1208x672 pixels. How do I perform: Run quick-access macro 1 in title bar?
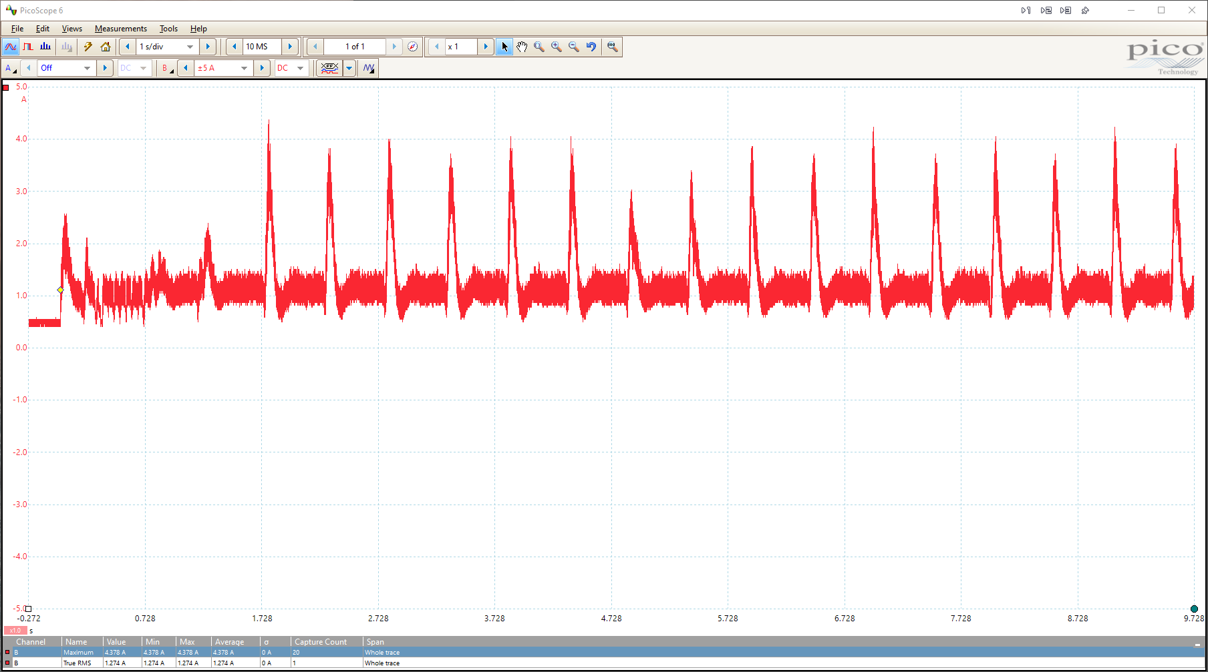pyautogui.click(x=1026, y=11)
